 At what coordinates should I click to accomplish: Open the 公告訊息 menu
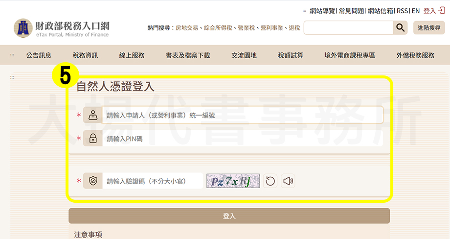39,55
